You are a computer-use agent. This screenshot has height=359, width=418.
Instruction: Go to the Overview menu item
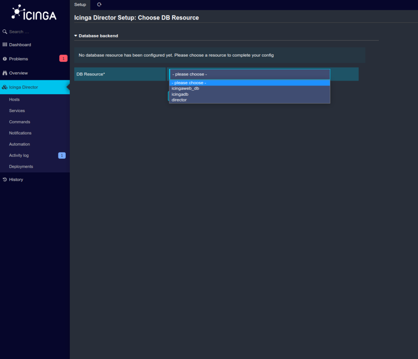[x=35, y=73]
